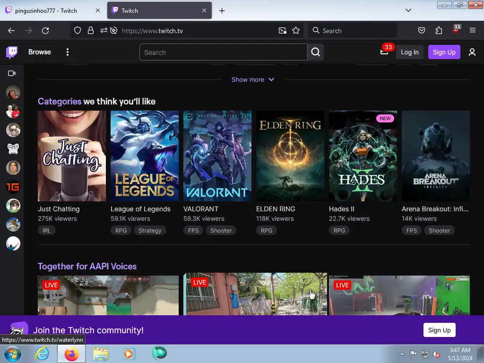Screen dimensions: 484x363
Task: Click the blocked autoplay icon in the address bar
Action: pyautogui.click(x=113, y=31)
